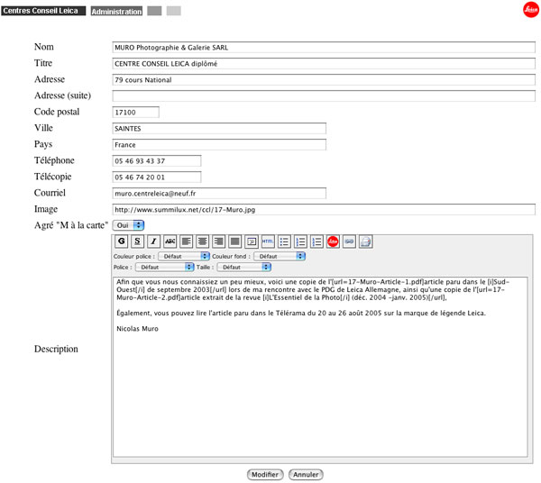Viewport: 541px width, 483px height.
Task: Center text in description editor
Action: [203, 241]
